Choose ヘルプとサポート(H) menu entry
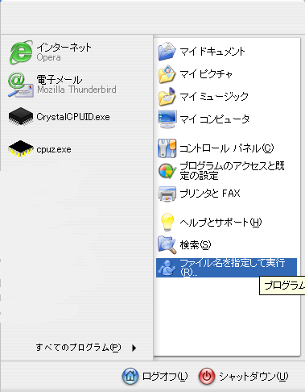This screenshot has height=392, width=305. click(x=226, y=222)
